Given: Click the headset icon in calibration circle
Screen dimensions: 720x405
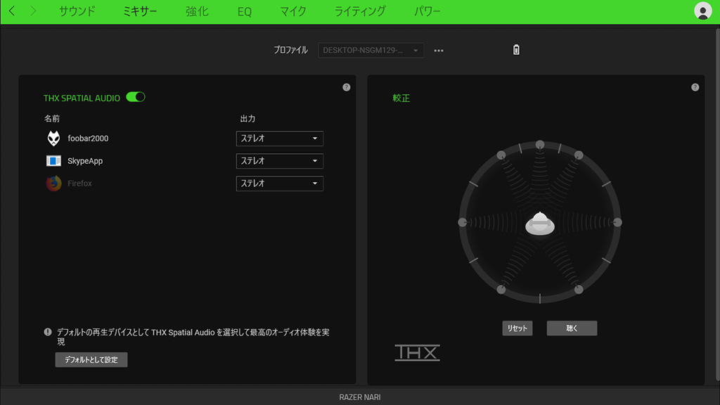Looking at the screenshot, I should tap(539, 224).
